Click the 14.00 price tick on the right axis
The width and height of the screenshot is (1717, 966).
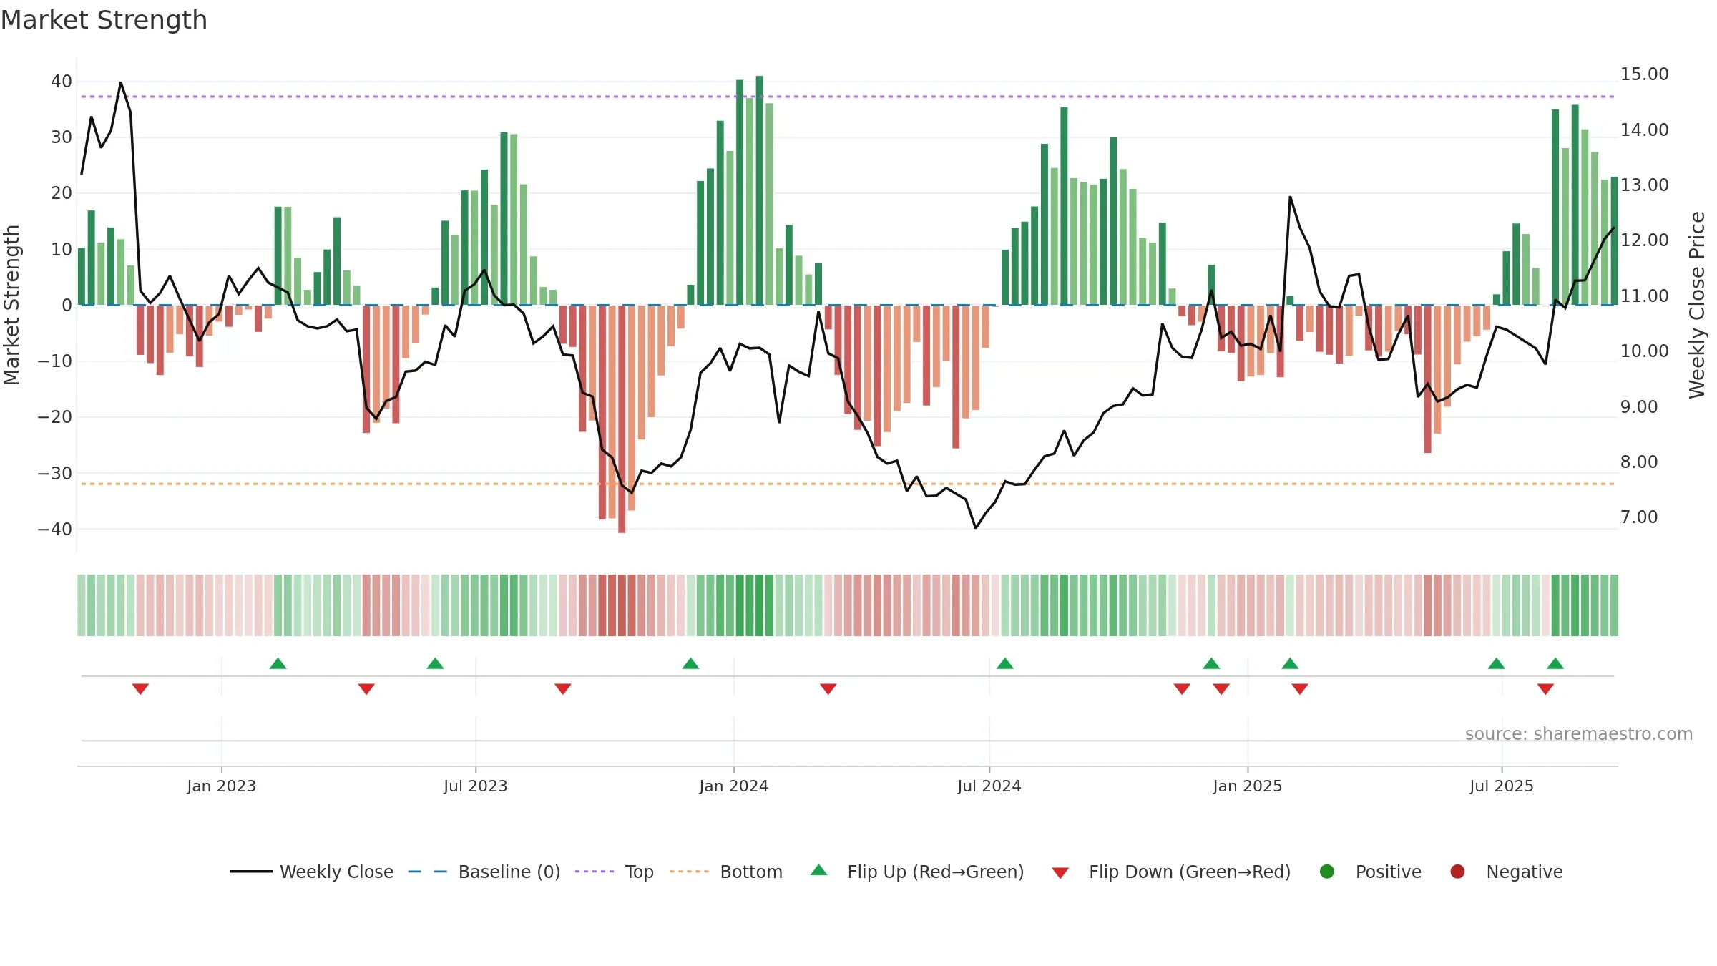pyautogui.click(x=1644, y=130)
